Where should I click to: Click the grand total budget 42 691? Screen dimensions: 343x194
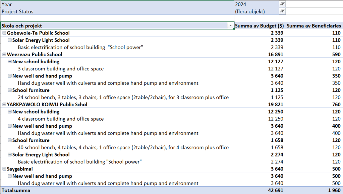pos(275,190)
